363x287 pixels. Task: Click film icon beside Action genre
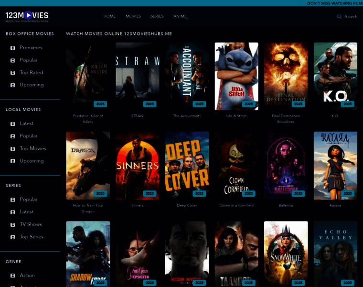pyautogui.click(x=13, y=276)
